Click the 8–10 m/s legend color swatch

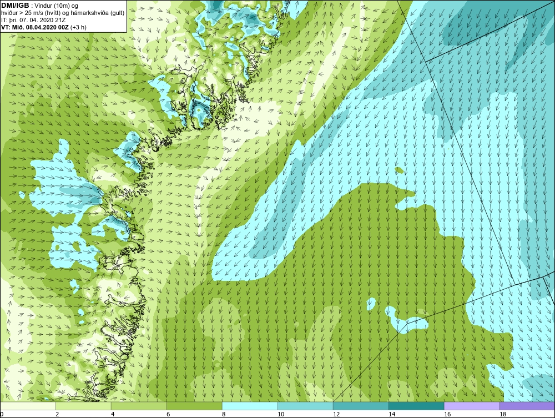[x=250, y=406]
